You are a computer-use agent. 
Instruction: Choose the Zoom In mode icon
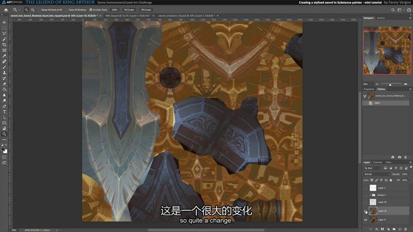(x=26, y=10)
